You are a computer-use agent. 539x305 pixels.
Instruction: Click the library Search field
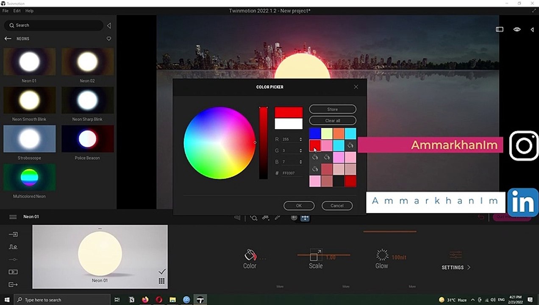(x=54, y=25)
